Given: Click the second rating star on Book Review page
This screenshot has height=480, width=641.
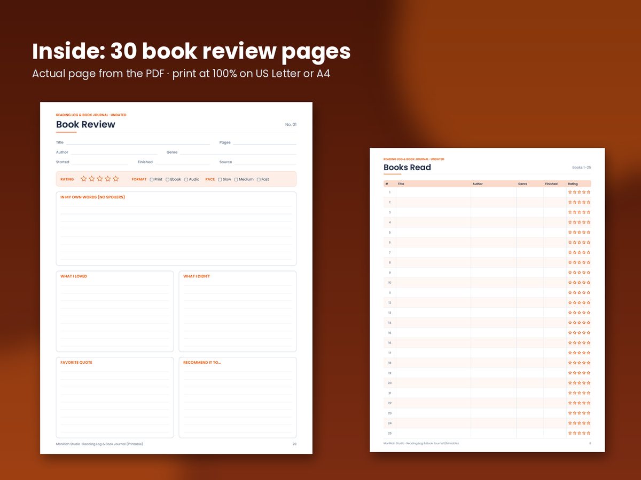Looking at the screenshot, I should (x=92, y=179).
